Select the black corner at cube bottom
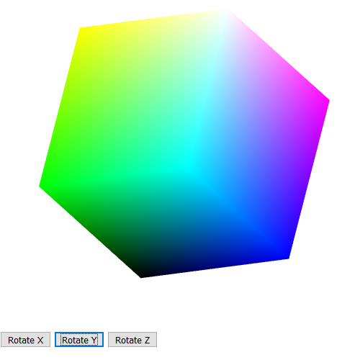 pyautogui.click(x=143, y=275)
